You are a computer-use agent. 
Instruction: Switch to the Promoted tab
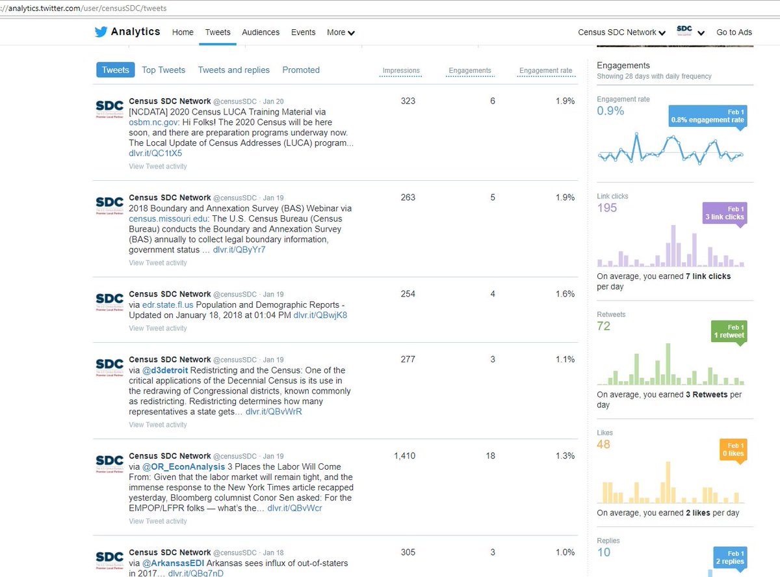[300, 70]
